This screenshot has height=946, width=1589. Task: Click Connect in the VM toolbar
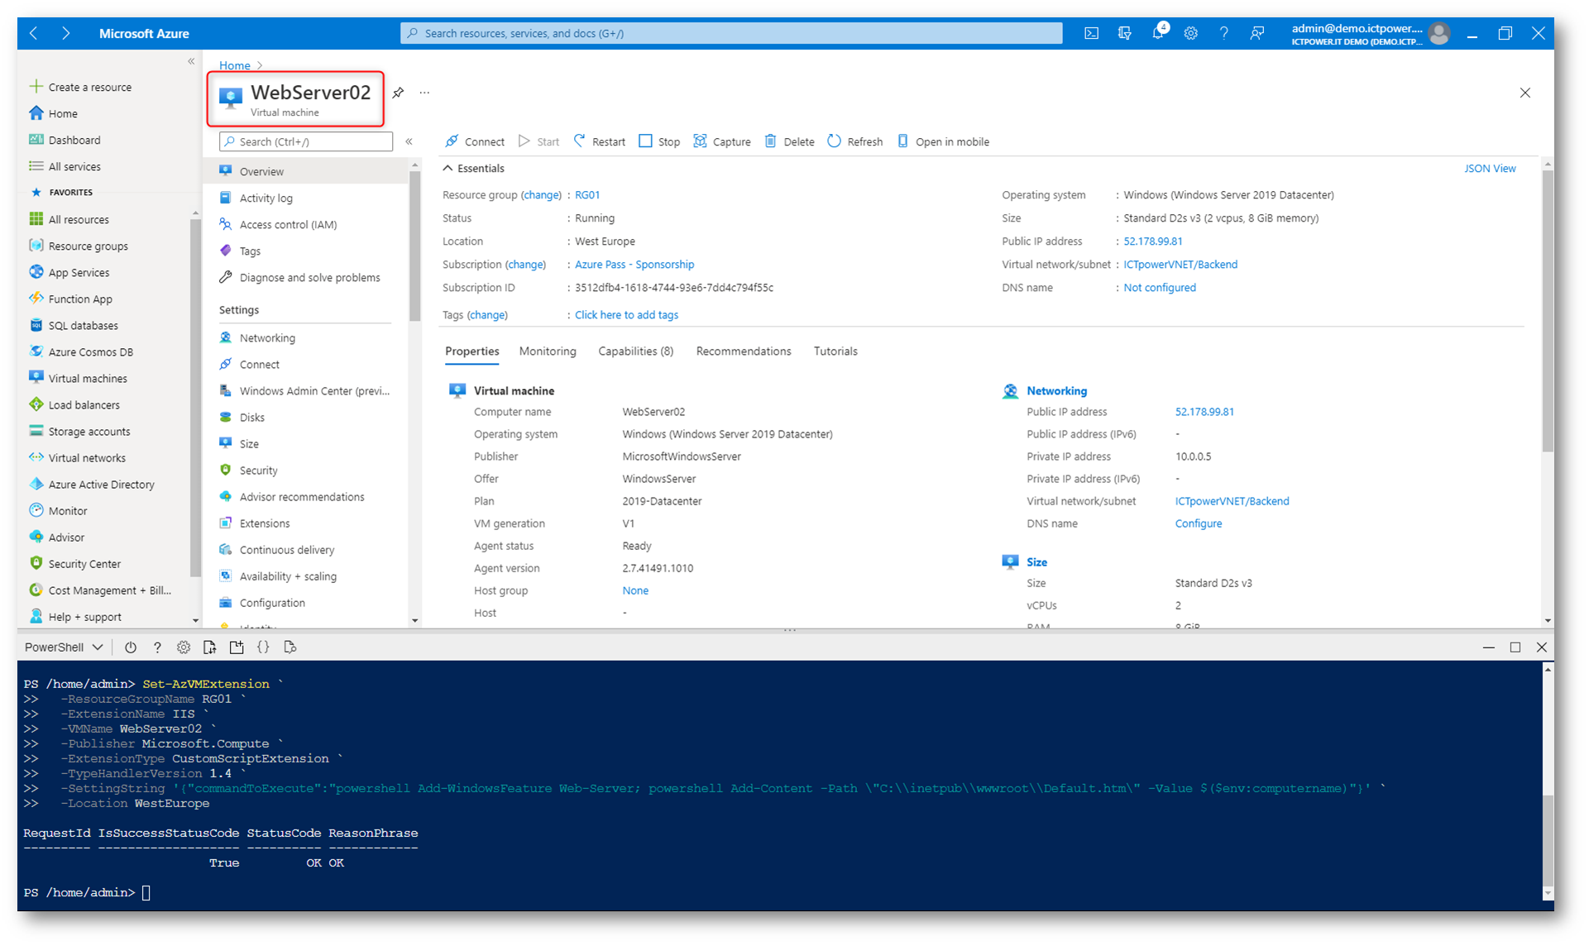click(475, 141)
